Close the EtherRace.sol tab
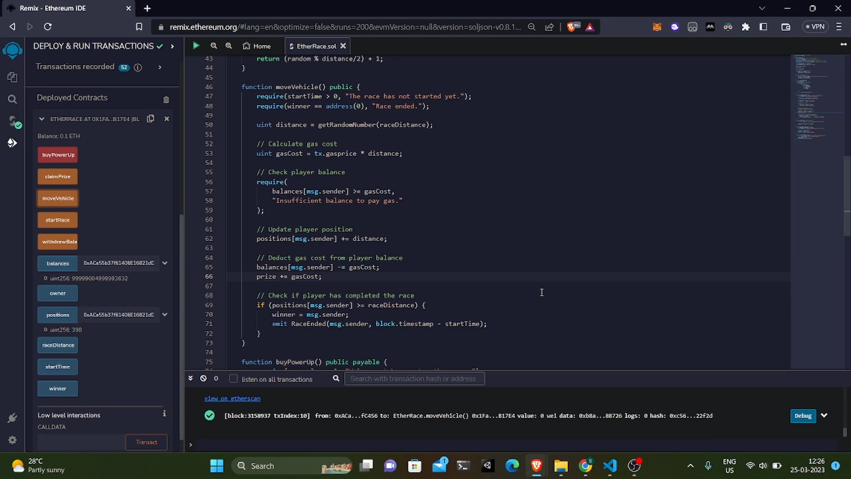Screen dimensions: 851x479 pyautogui.click(x=343, y=46)
